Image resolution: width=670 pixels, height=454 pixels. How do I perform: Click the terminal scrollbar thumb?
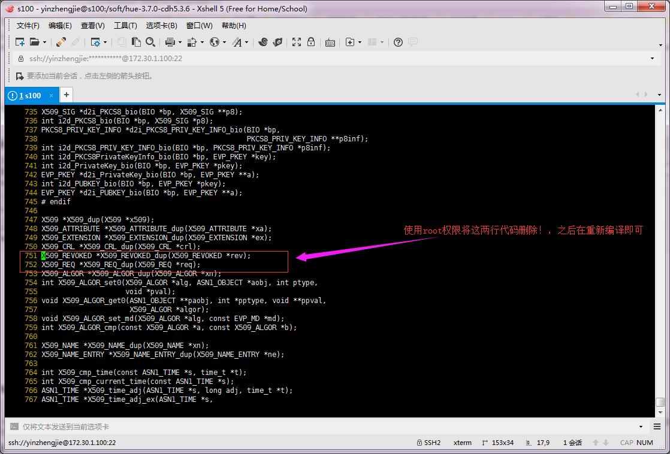pyautogui.click(x=660, y=402)
